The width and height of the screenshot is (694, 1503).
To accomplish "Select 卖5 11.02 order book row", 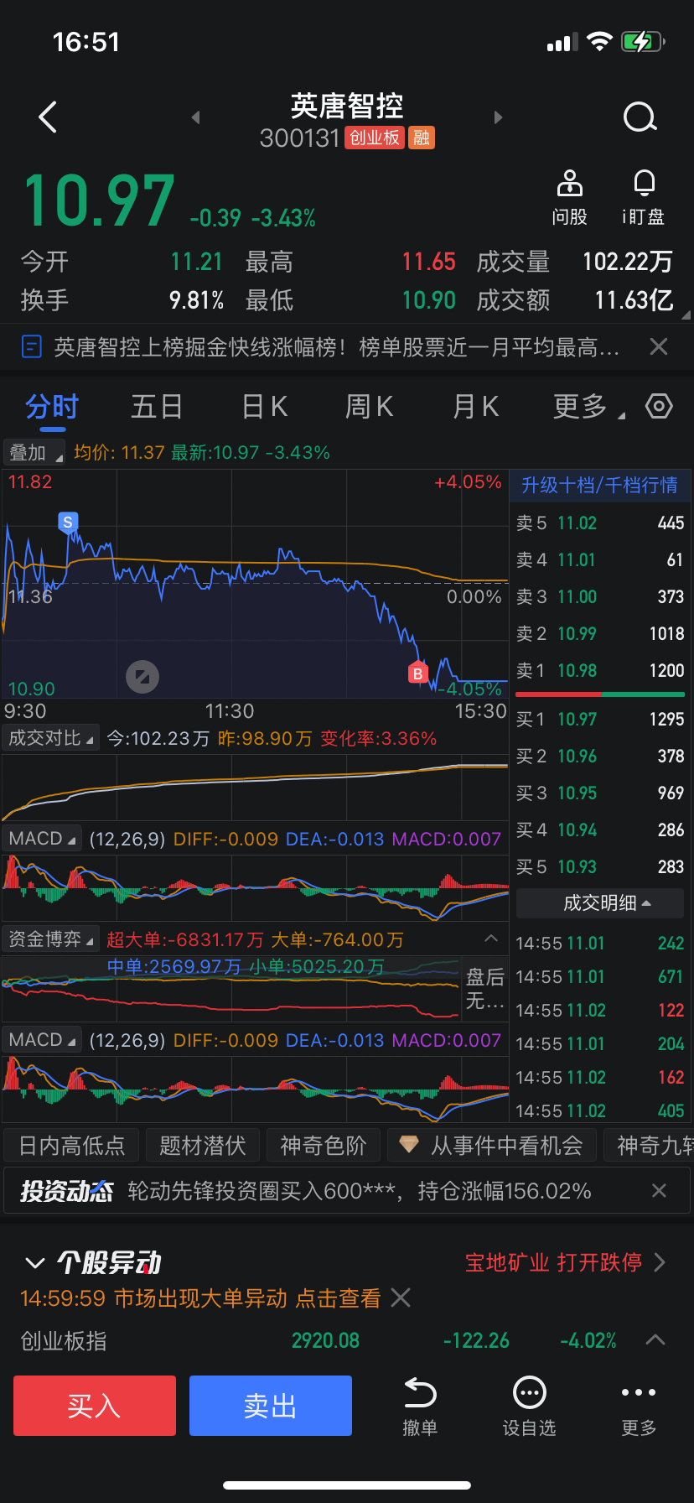I will (x=600, y=523).
